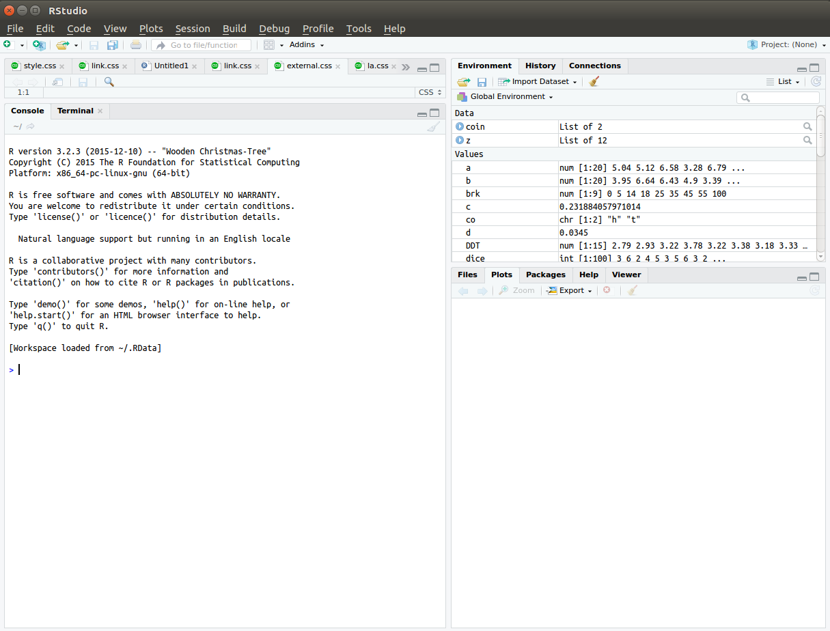Screen dimensions: 830x631
Task: Clear environment objects with the broom icon
Action: (x=594, y=82)
